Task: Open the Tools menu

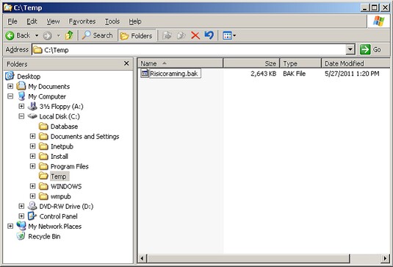Action: pyautogui.click(x=112, y=21)
